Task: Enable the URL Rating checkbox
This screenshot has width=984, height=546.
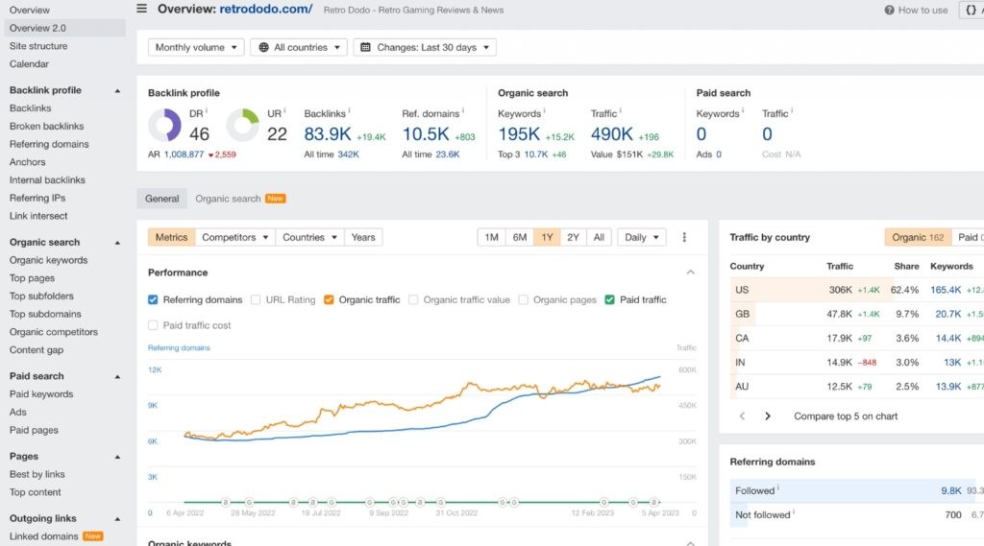Action: click(x=256, y=299)
